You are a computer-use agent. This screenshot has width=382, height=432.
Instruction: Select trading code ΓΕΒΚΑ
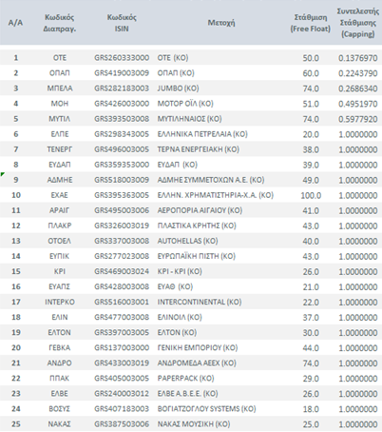coord(60,347)
